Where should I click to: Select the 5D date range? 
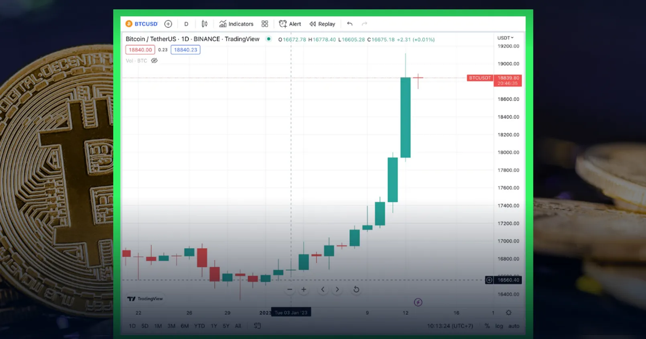pos(145,326)
